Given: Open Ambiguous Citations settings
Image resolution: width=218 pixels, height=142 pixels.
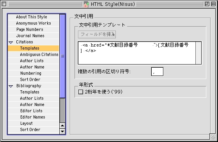Looking at the screenshot, I should pos(34,54).
